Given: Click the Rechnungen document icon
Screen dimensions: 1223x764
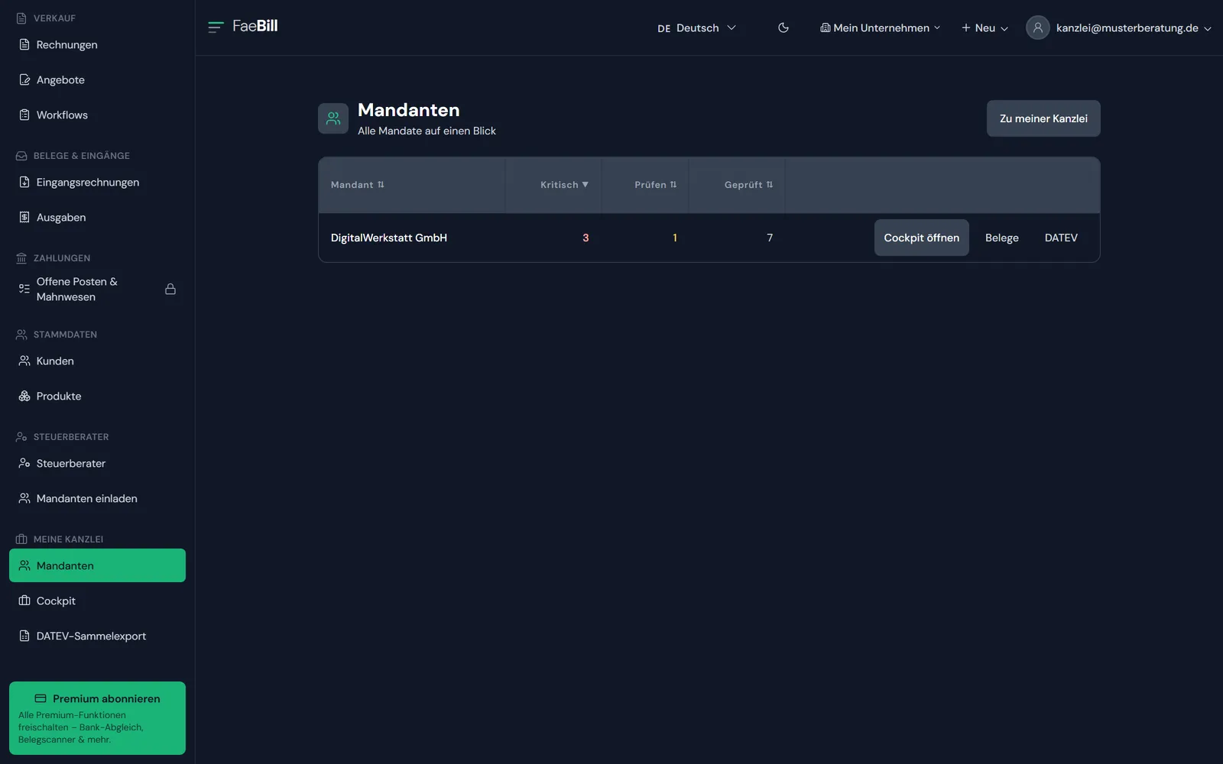Looking at the screenshot, I should click(24, 44).
